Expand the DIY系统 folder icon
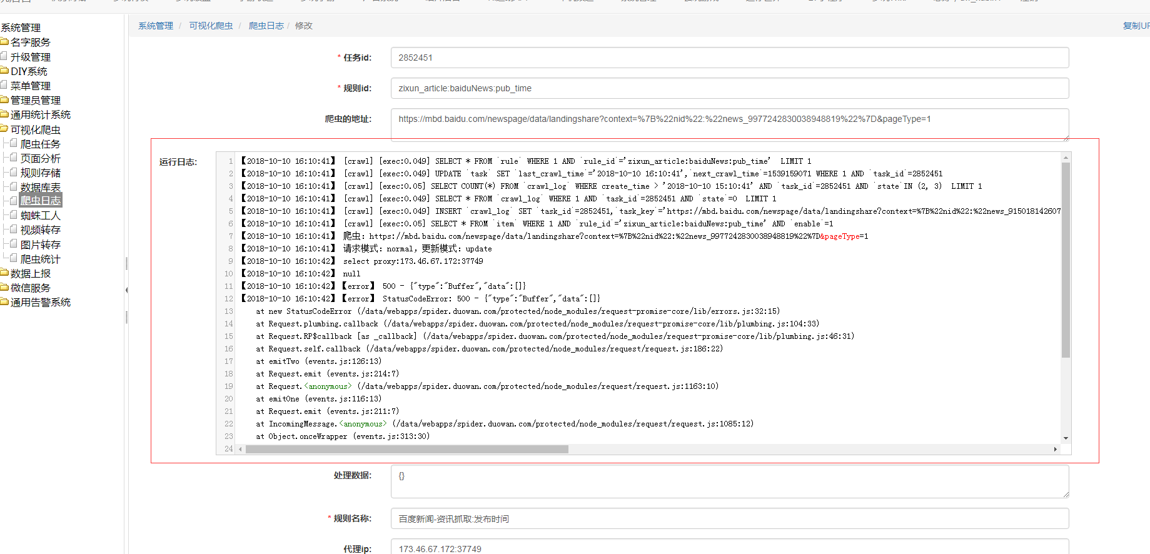The image size is (1150, 554). coord(4,71)
